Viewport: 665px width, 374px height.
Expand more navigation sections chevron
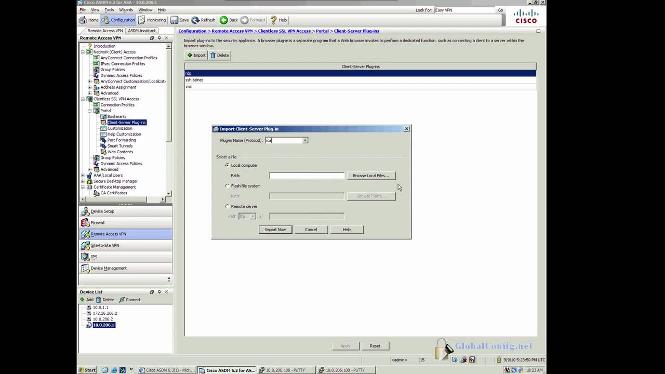(x=168, y=279)
